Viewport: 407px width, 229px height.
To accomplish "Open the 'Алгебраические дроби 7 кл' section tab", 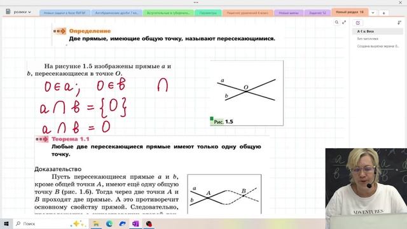I will point(116,13).
